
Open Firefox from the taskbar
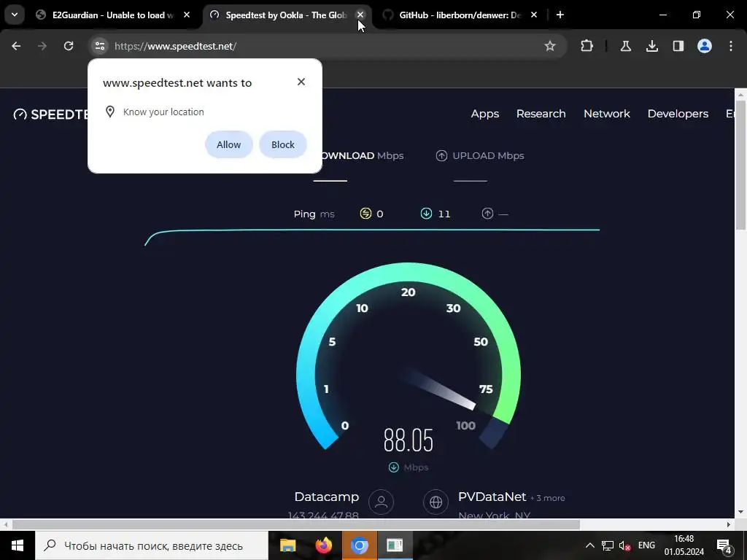tap(324, 545)
